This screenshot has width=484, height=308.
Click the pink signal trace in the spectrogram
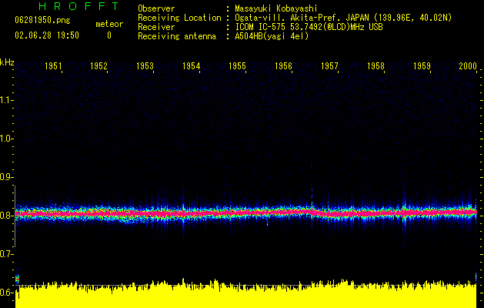[246, 213]
